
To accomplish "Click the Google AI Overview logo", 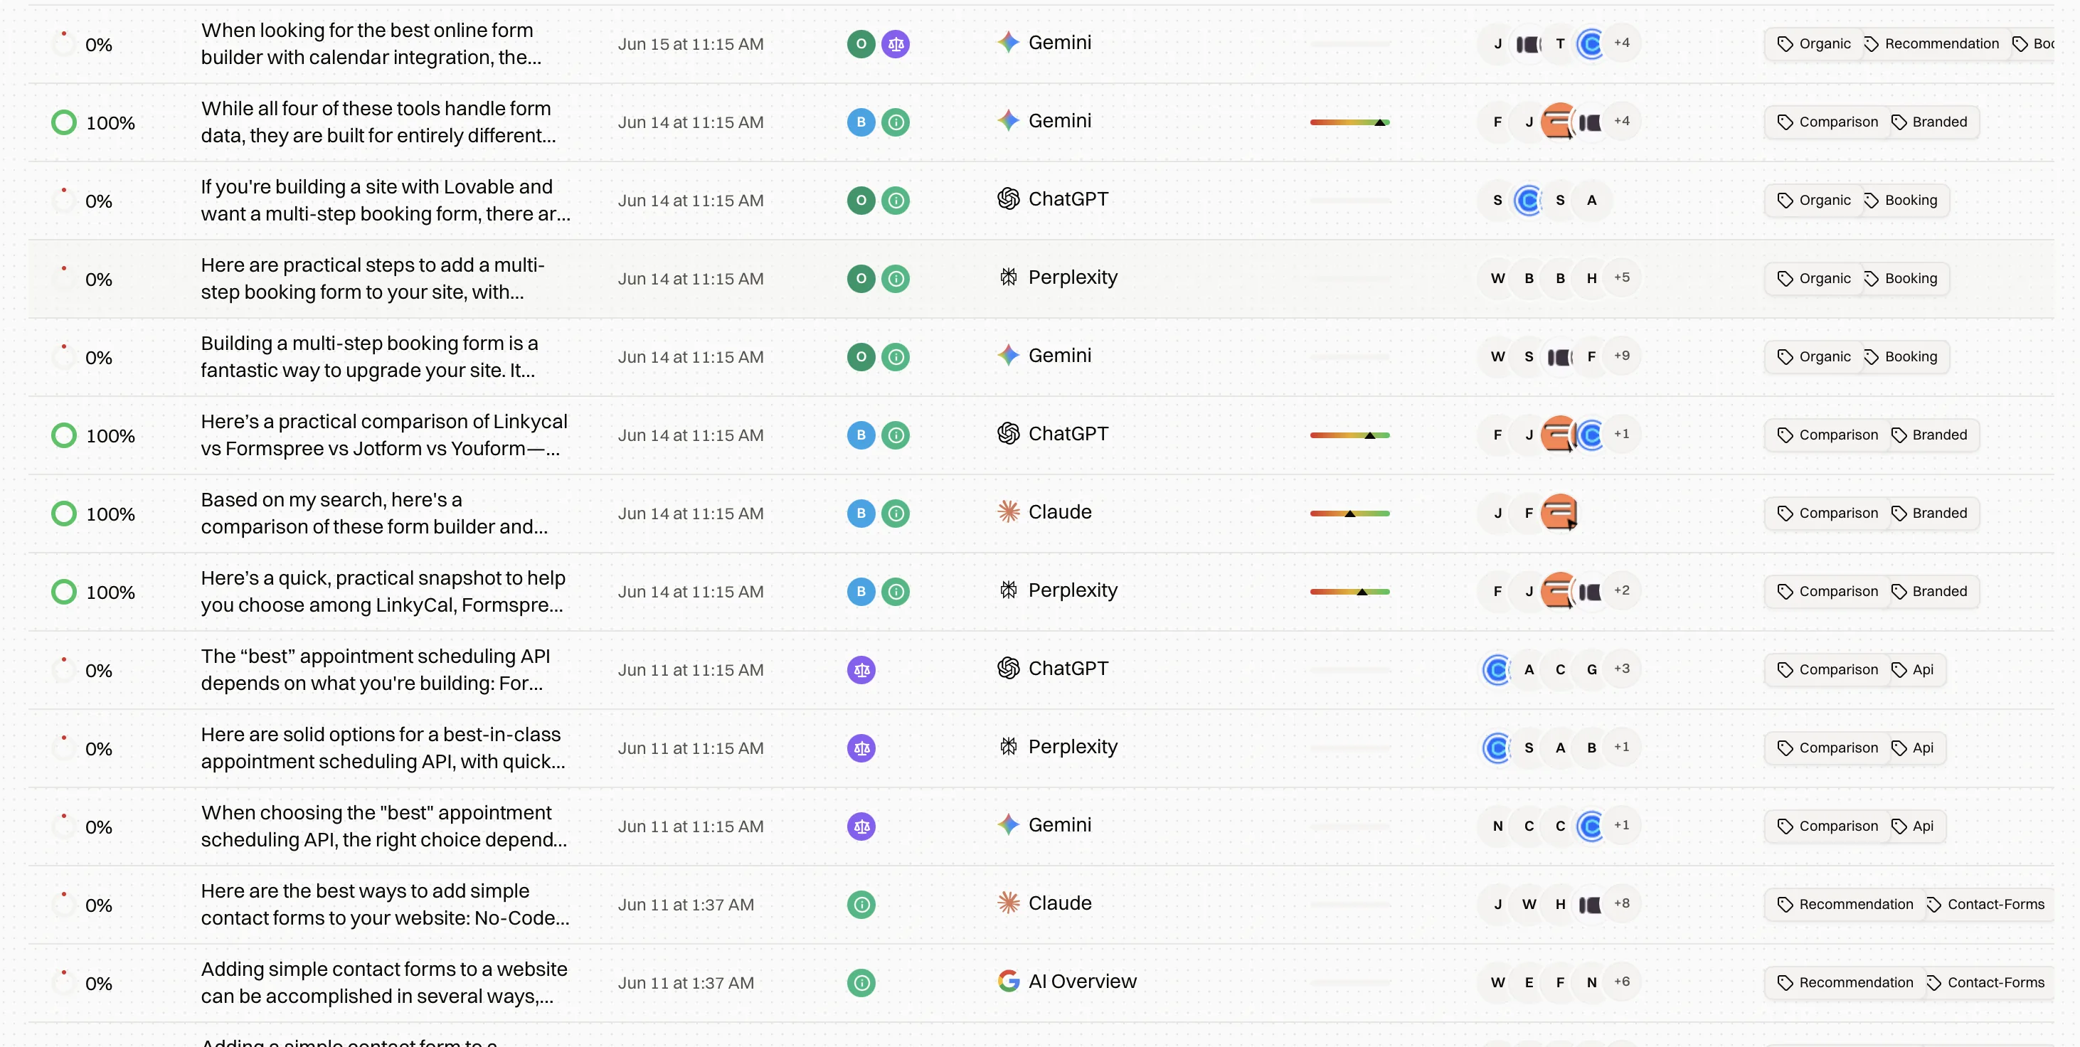I will tap(1008, 981).
